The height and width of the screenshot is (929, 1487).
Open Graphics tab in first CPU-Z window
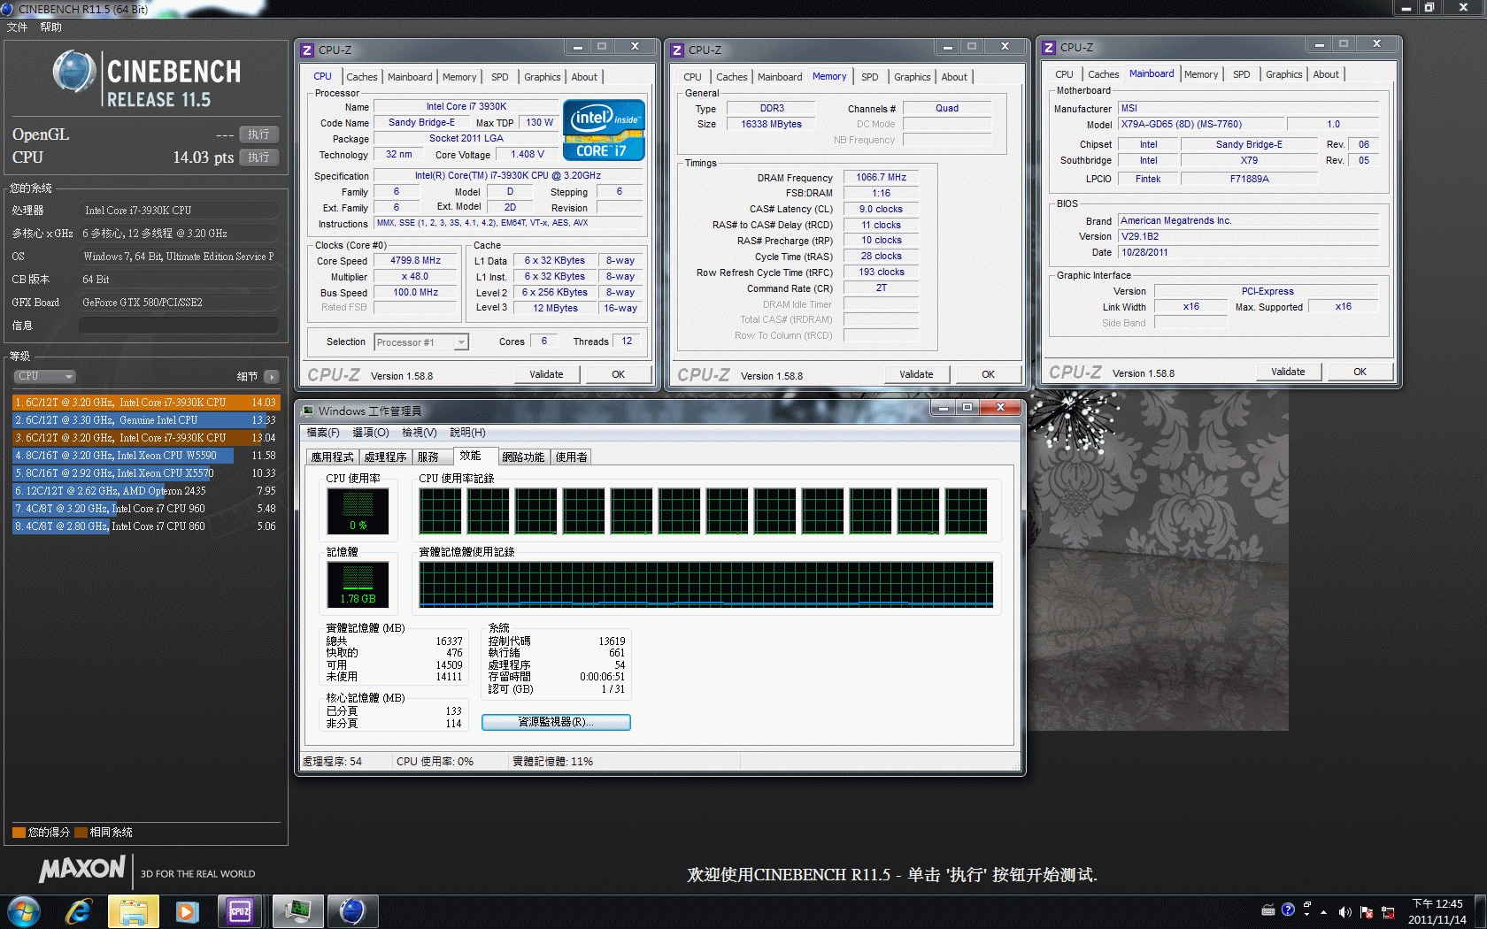[543, 77]
